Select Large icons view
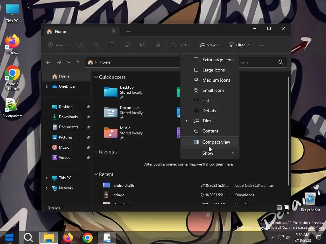Screen dimensions: 326x244 tap(209, 70)
